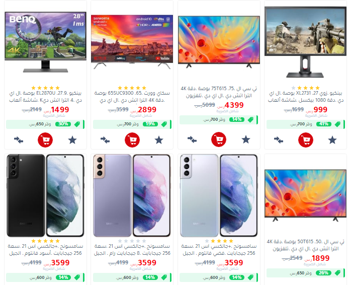
Task: Add BenQ Zowie XL2731 to cart
Action: point(306,140)
